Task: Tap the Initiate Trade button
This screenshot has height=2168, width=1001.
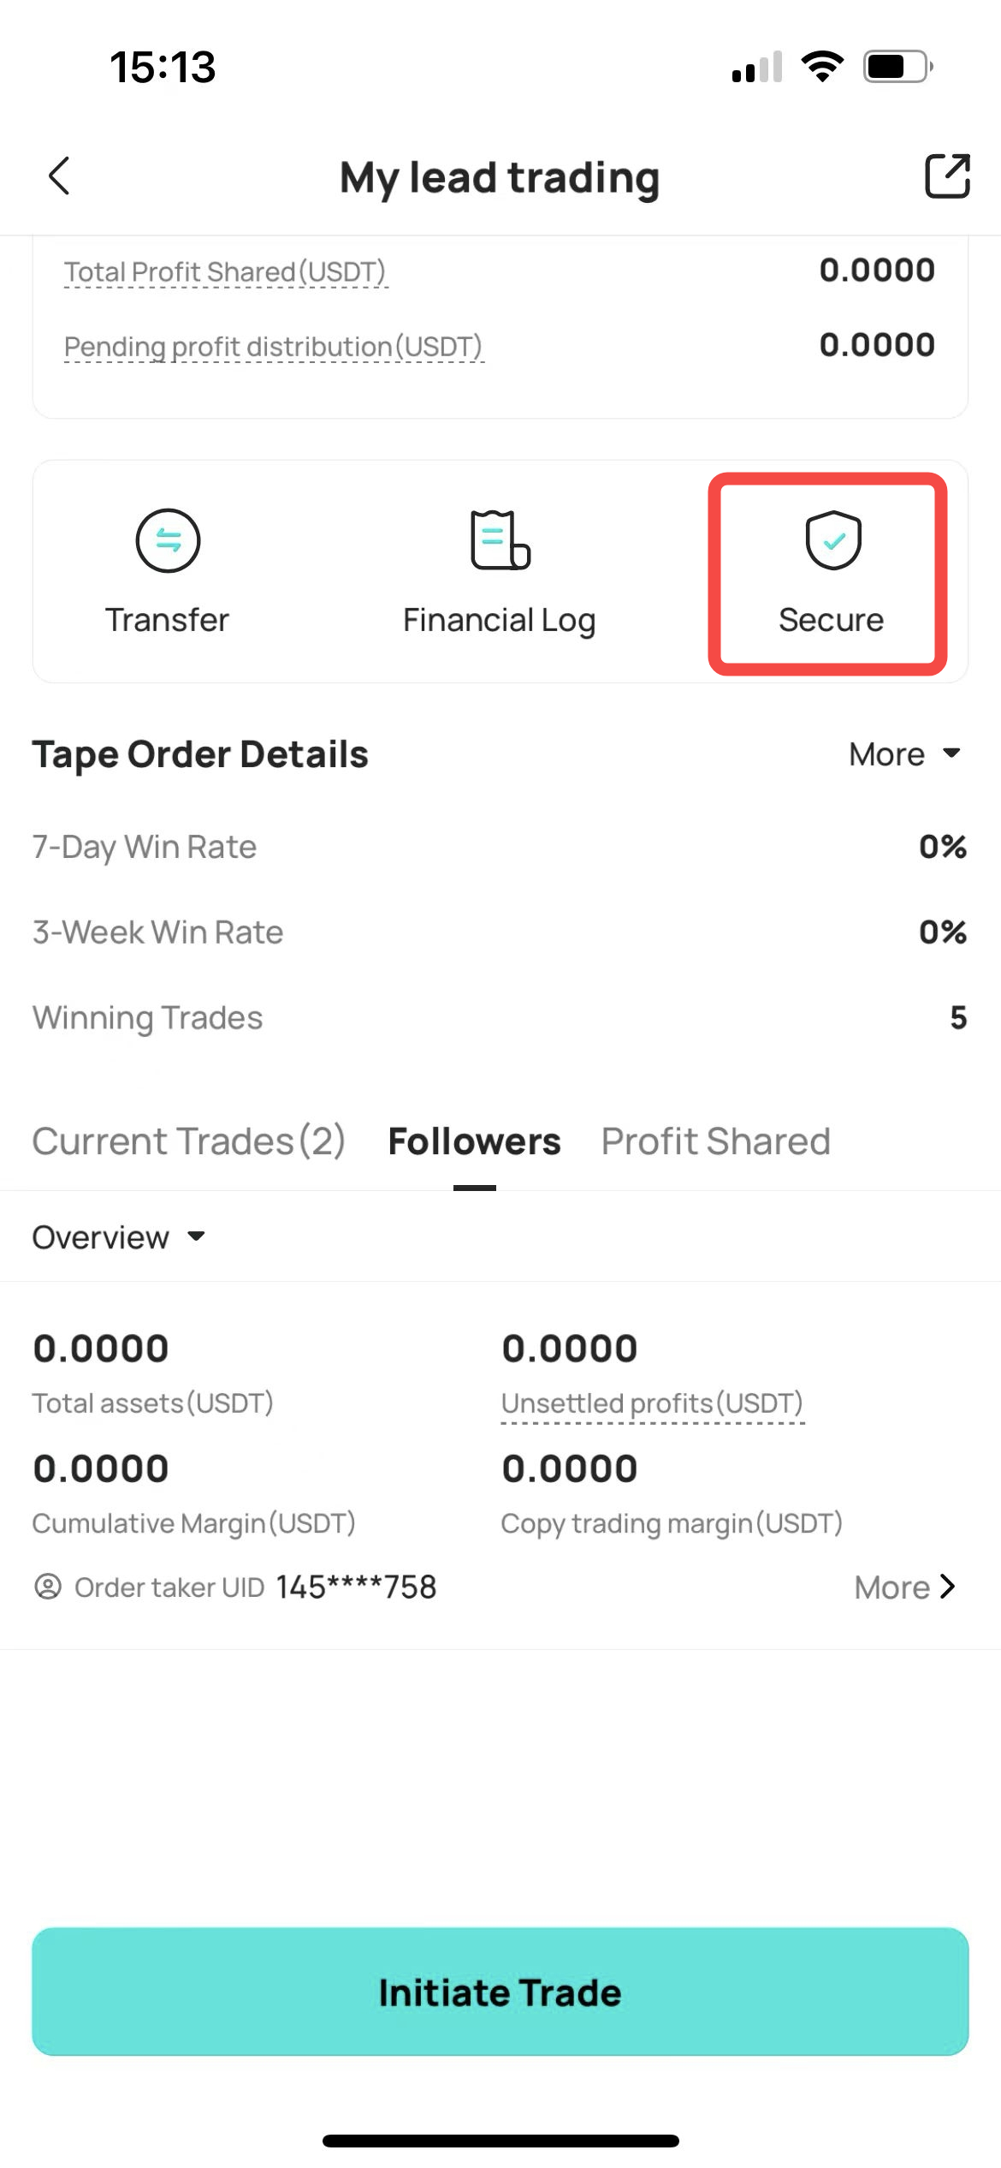Action: pos(500,1992)
